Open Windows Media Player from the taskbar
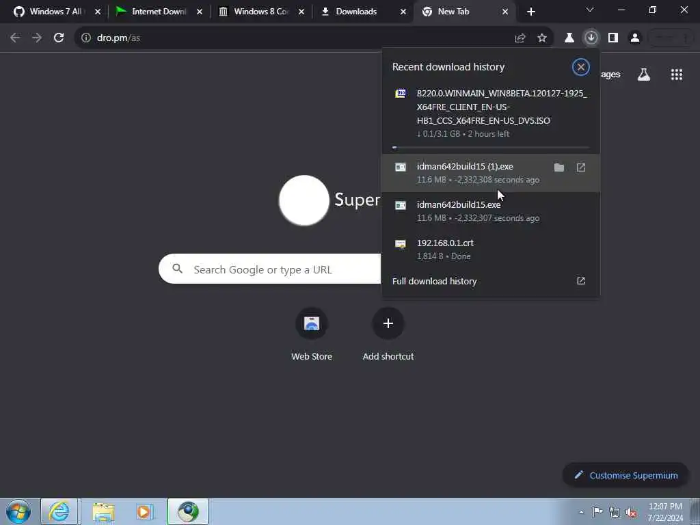Image resolution: width=700 pixels, height=525 pixels. (144, 511)
